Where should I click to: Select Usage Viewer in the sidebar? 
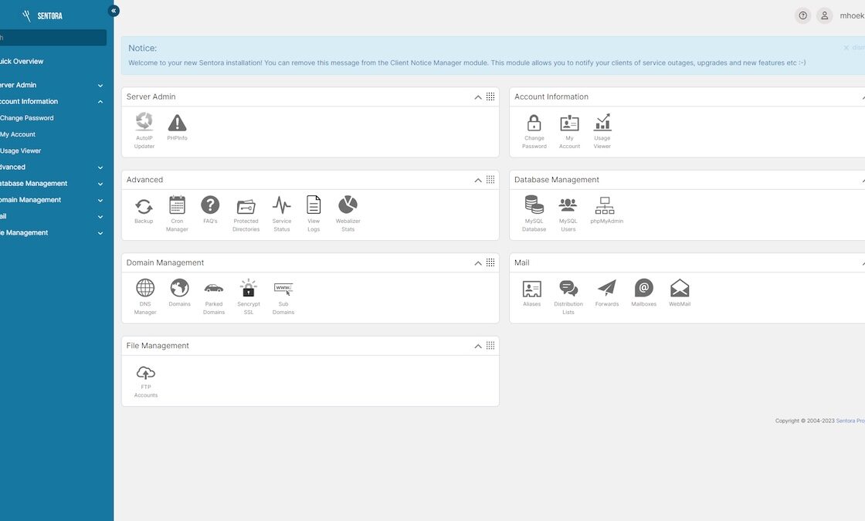(21, 151)
